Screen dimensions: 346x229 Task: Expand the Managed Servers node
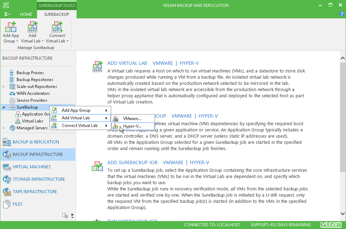[x=4, y=128]
